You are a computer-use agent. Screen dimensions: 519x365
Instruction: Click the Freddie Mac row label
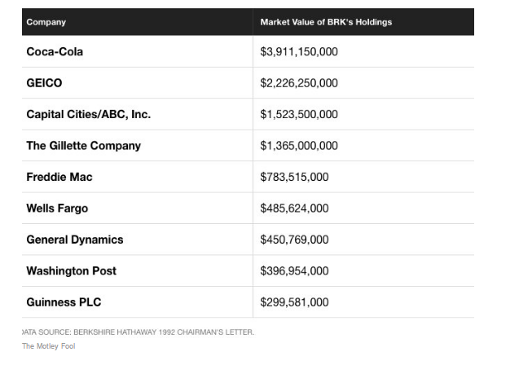point(59,177)
